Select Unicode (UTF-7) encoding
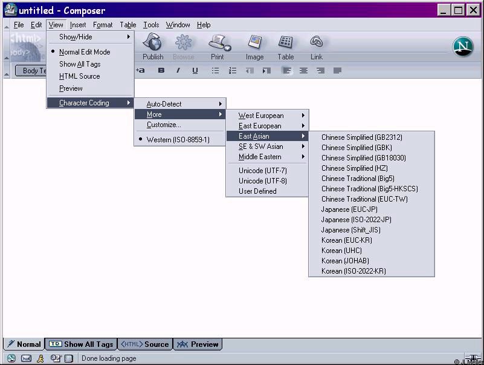Viewport: 484px width, 365px height. click(x=267, y=171)
